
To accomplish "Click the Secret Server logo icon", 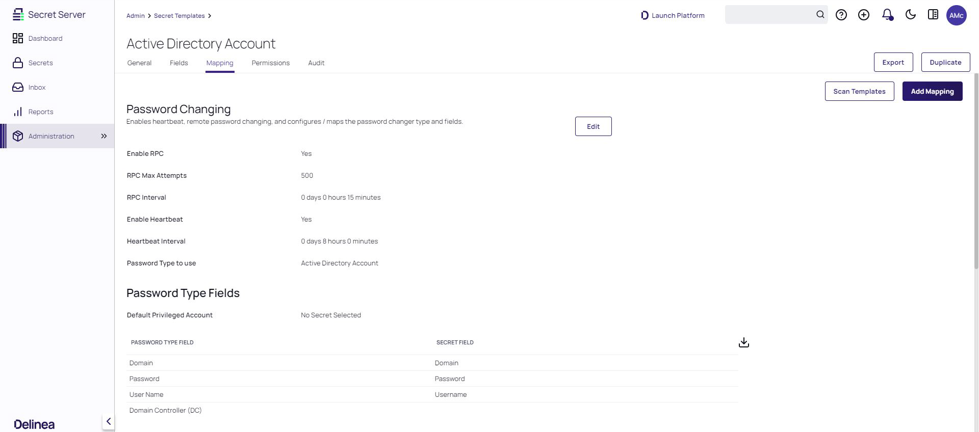I will click(x=18, y=15).
